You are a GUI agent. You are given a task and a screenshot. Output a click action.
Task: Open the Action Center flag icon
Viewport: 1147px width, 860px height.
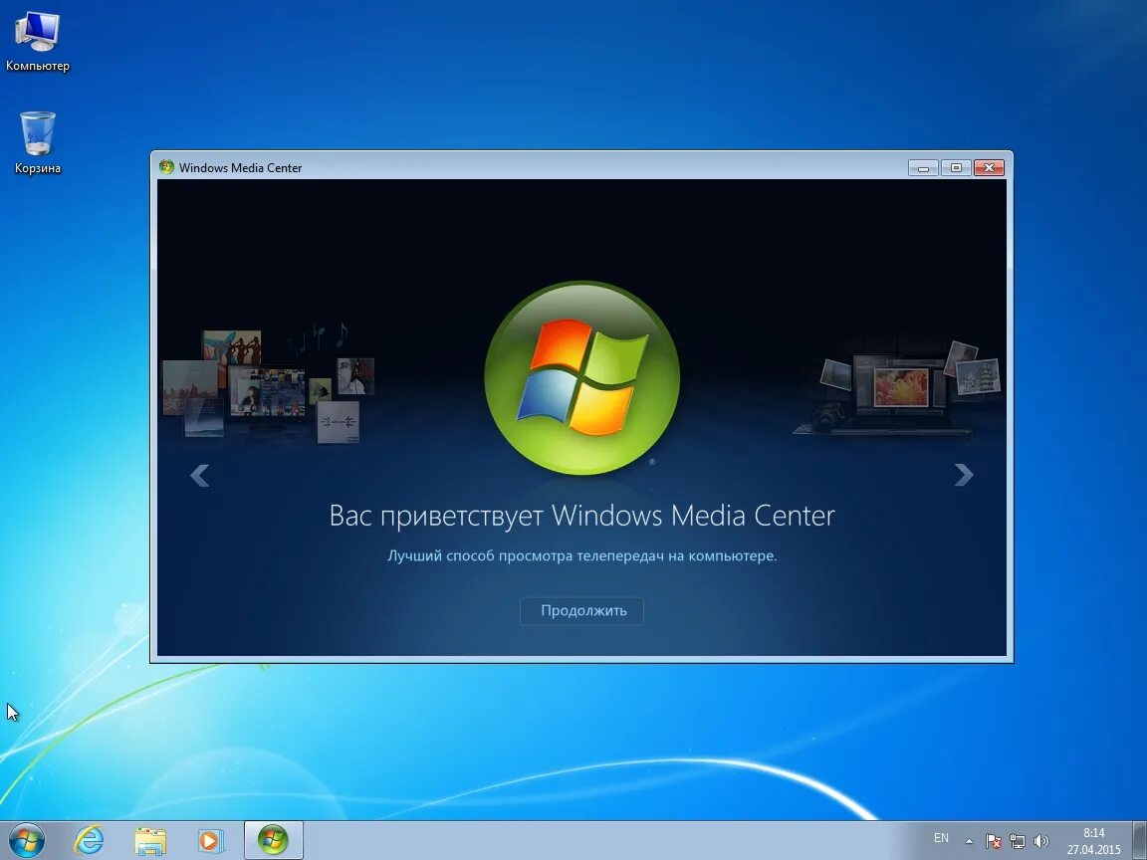[x=993, y=842]
